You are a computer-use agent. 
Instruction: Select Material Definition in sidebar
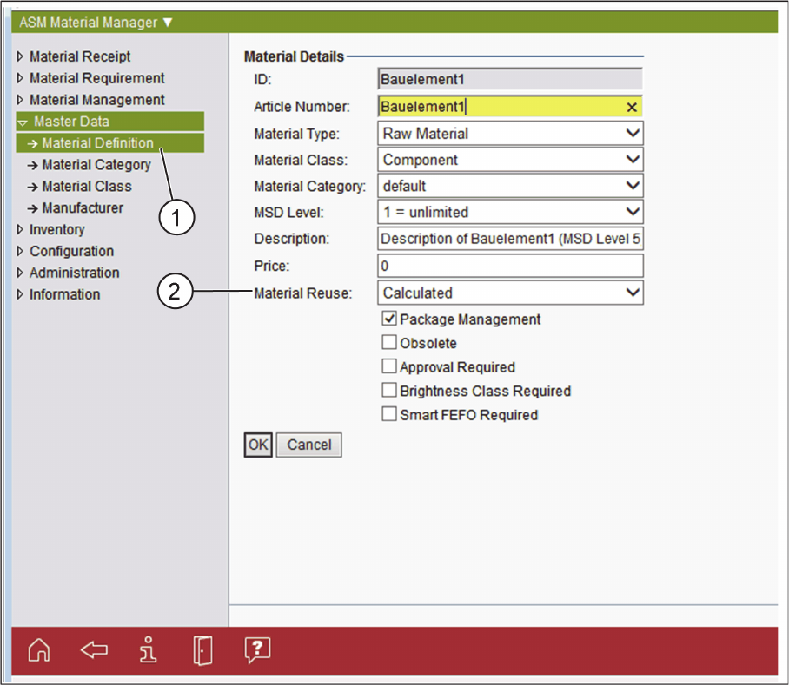(110, 142)
